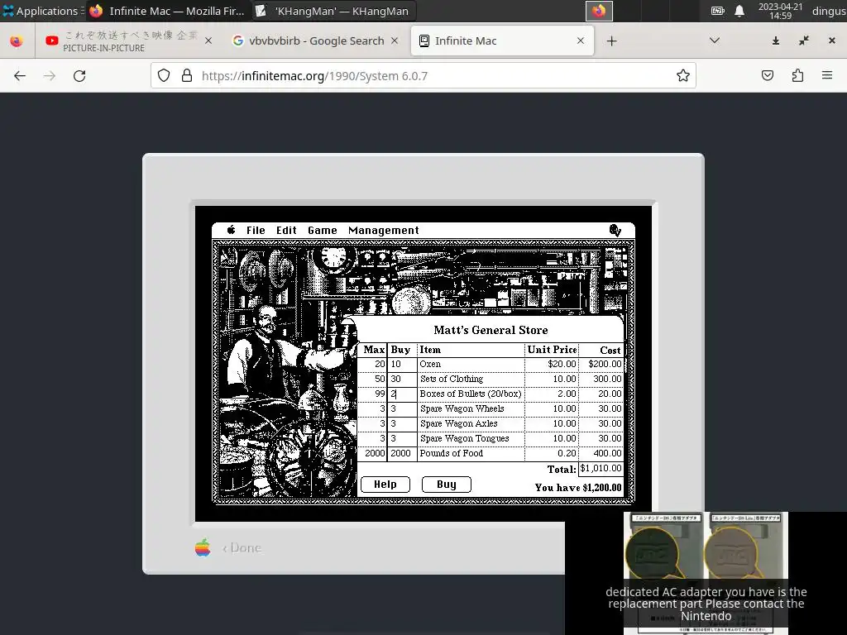Click the Buy field for Spare Wagon Wheels
Viewport: 847px width, 635px height.
pos(402,408)
